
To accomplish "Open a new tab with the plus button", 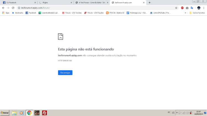I will (x=150, y=2).
